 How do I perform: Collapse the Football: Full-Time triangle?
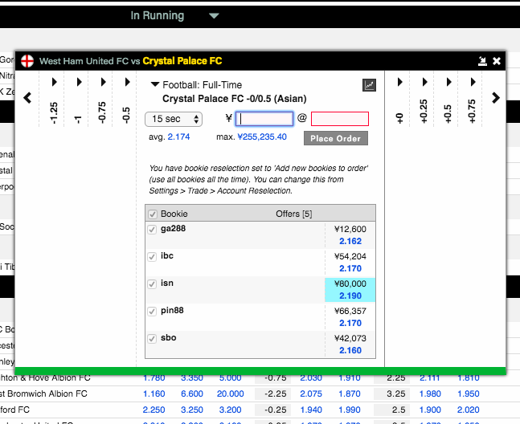tap(155, 84)
